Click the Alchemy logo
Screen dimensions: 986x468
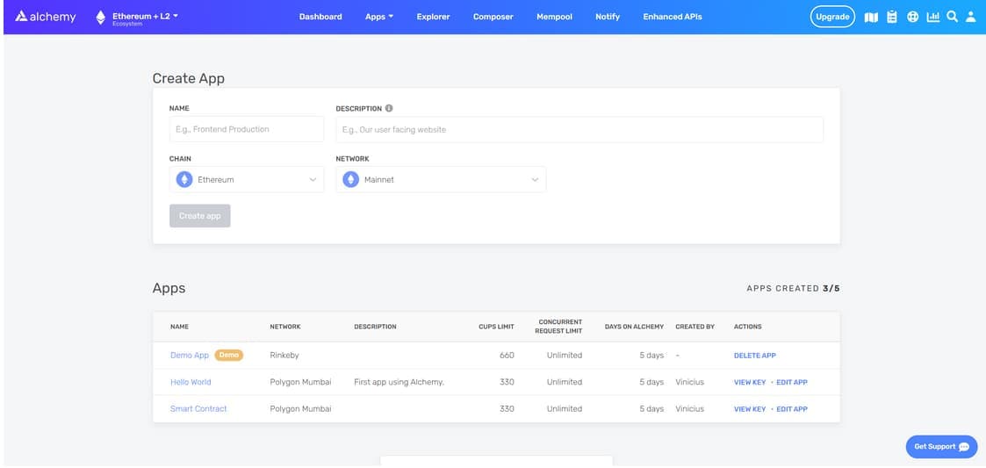[46, 17]
